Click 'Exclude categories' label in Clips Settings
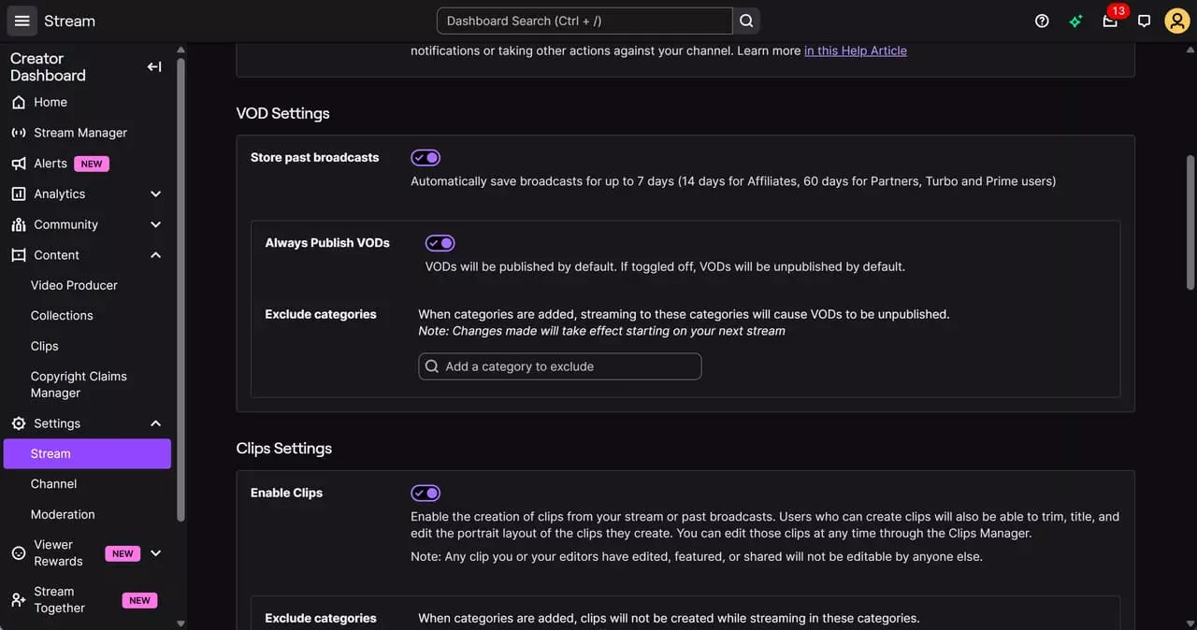 [321, 618]
